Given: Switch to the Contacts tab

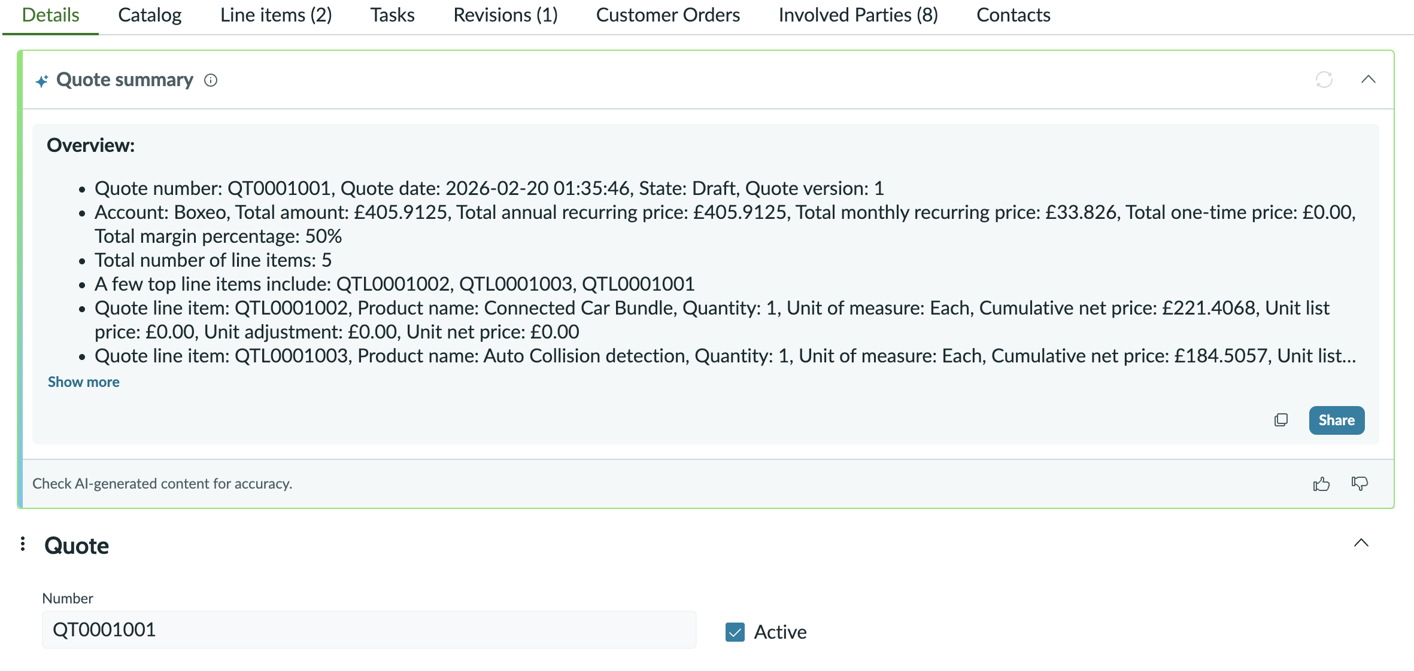Looking at the screenshot, I should (1014, 15).
